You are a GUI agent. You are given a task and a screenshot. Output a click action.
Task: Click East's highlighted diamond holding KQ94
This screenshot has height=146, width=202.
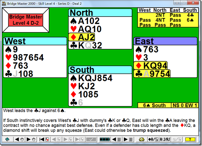[151, 66]
